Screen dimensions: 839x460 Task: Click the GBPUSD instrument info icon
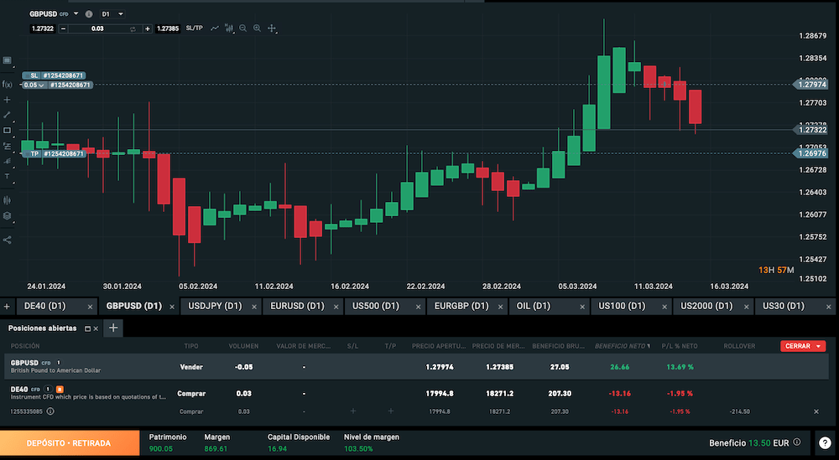(x=89, y=14)
